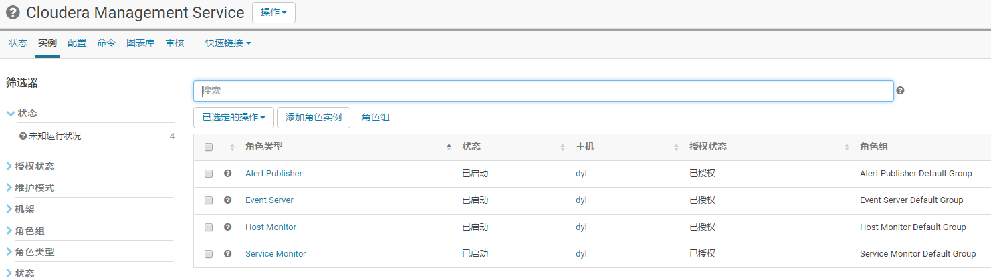Filter by 未知运行状况 status
Image resolution: width=991 pixels, height=278 pixels.
pos(55,136)
